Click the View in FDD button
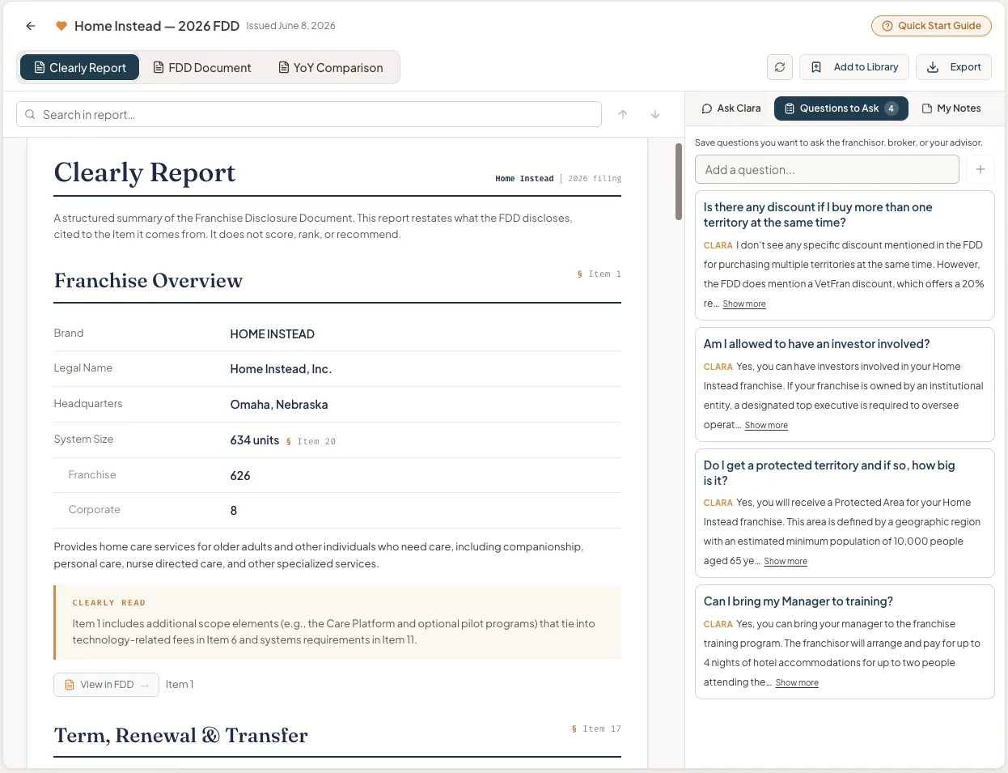The width and height of the screenshot is (1008, 773). (106, 685)
